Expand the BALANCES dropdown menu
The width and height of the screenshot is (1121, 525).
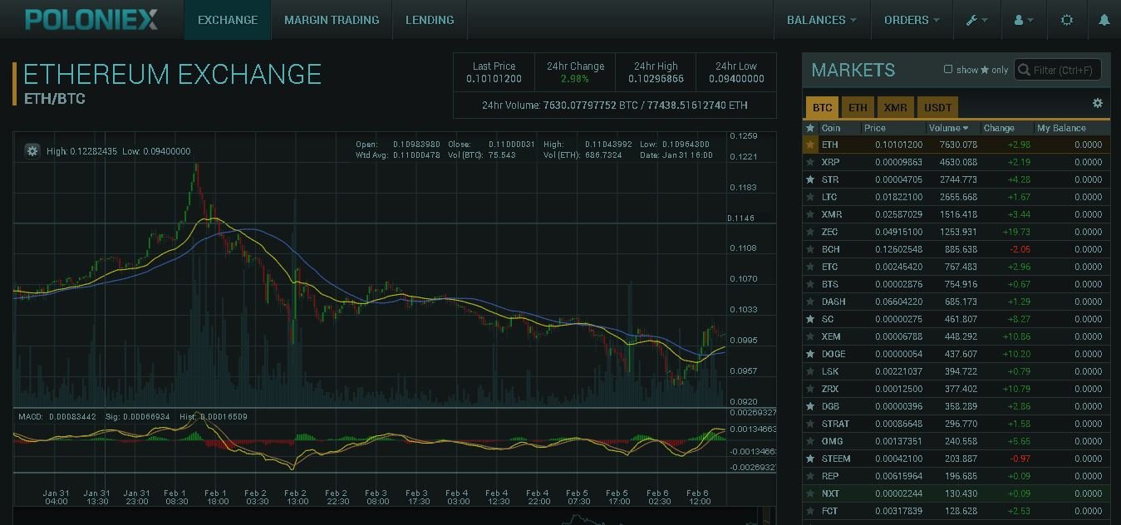coord(821,20)
